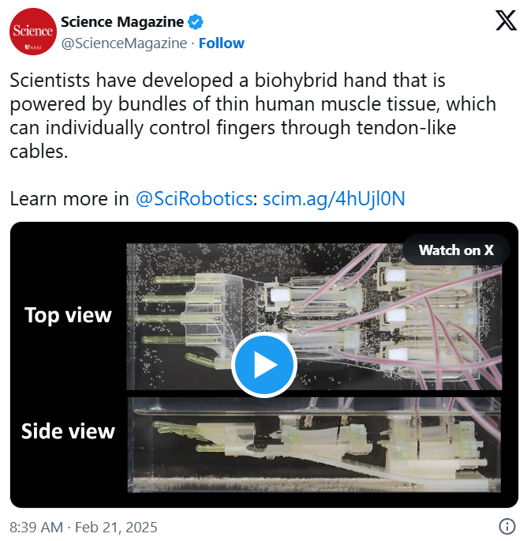Screen dimensions: 527x541
Task: Click the tweet info circle icon
Action: click(x=507, y=527)
